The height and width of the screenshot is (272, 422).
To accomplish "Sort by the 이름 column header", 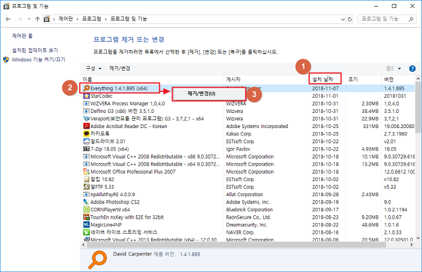I will tap(87, 79).
